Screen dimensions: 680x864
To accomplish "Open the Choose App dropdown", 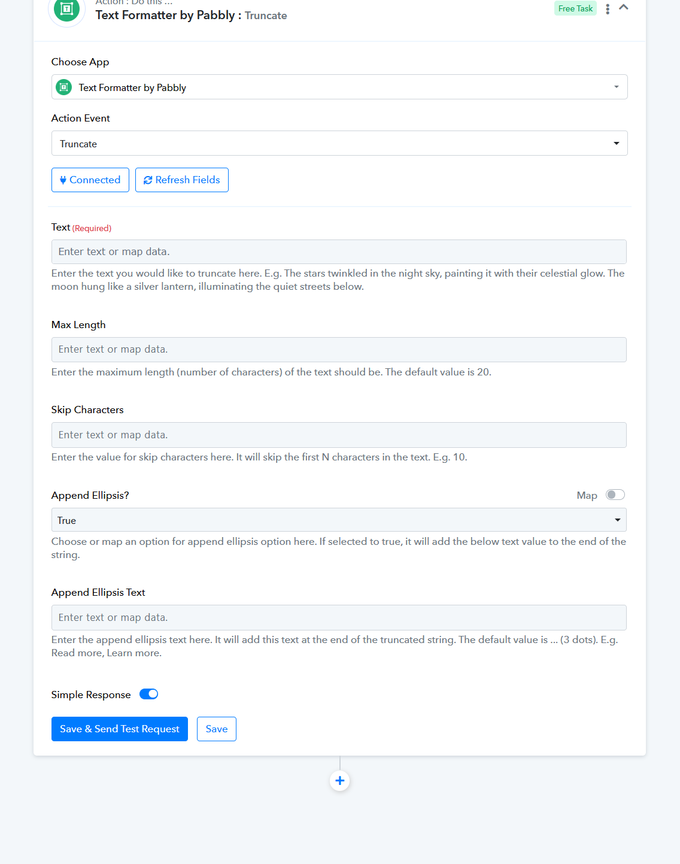I will [x=339, y=87].
